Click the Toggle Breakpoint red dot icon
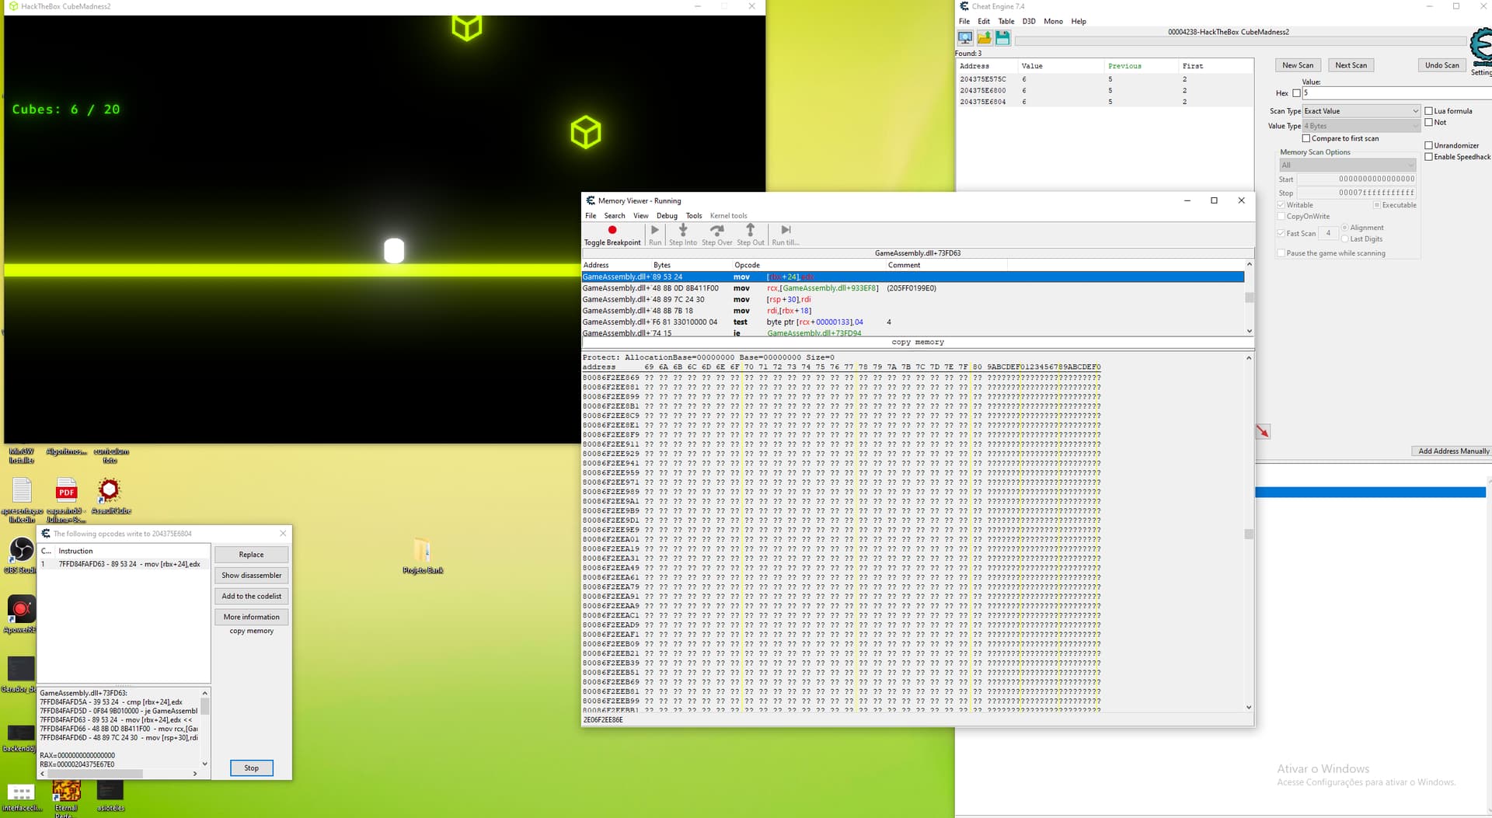 [x=612, y=230]
